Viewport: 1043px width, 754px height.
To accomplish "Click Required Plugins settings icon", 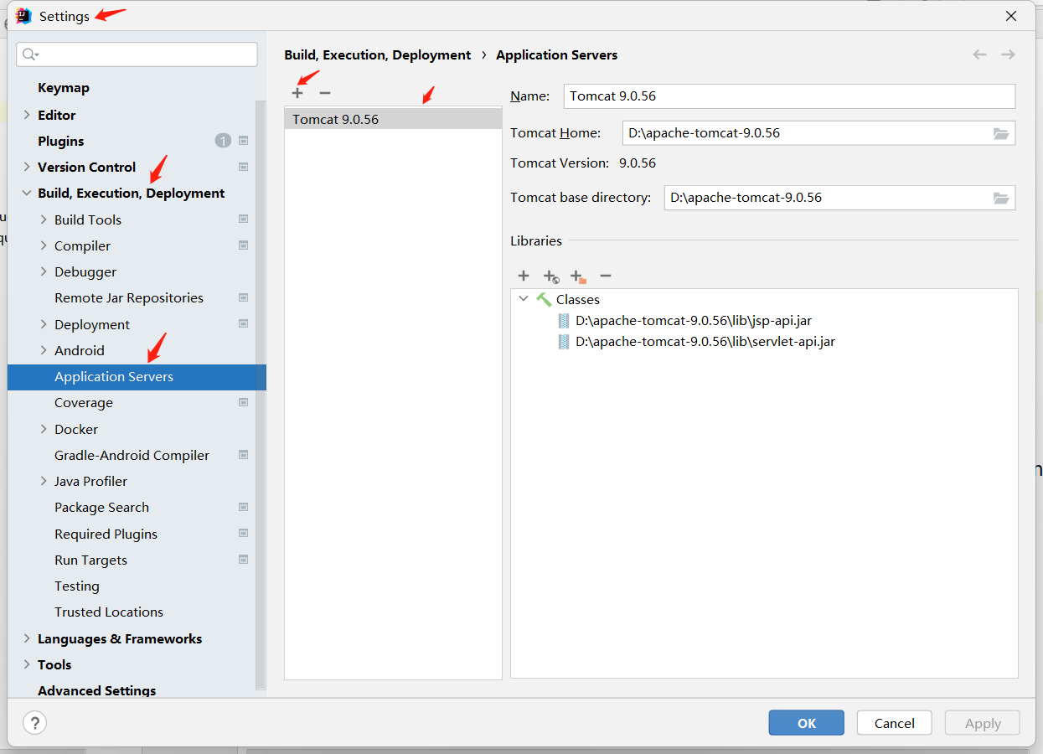I will (x=243, y=534).
